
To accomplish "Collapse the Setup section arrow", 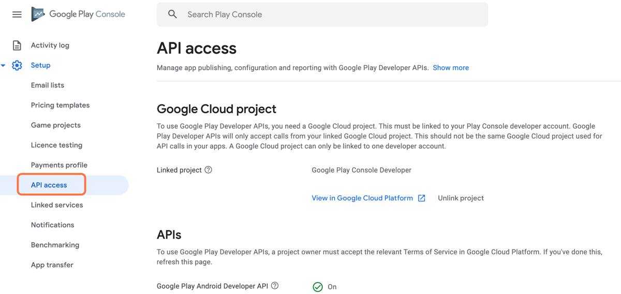I will 3,66.
